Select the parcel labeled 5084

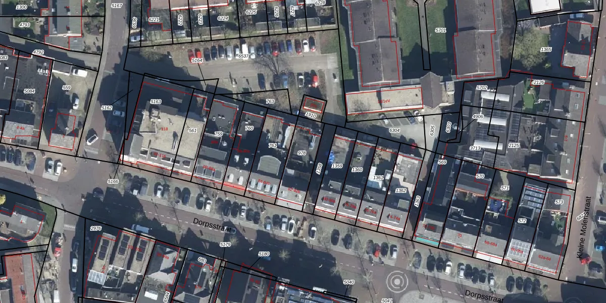click(x=29, y=91)
